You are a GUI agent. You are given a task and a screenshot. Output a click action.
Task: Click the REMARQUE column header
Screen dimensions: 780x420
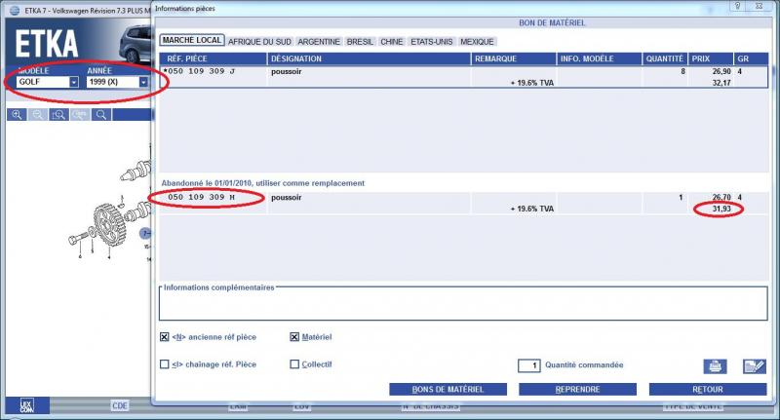pyautogui.click(x=514, y=58)
